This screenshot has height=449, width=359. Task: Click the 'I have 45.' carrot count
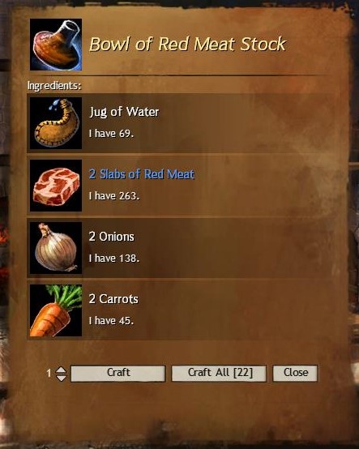point(111,321)
